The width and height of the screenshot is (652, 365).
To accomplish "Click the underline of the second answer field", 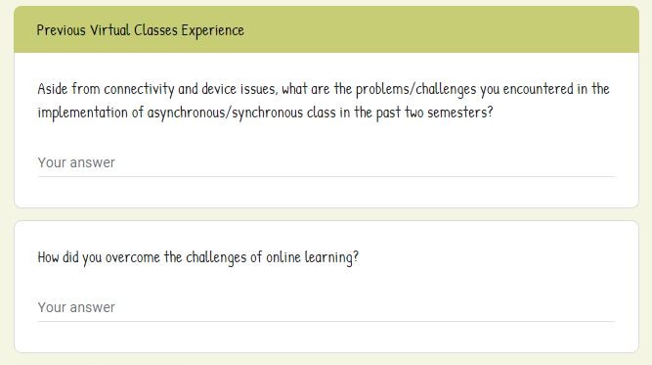I will coord(326,321).
